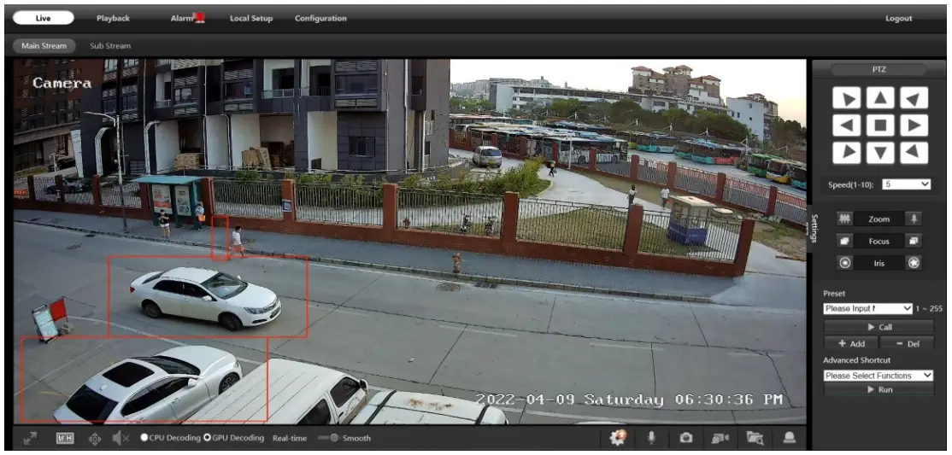Open the Playback tab

pyautogui.click(x=113, y=18)
